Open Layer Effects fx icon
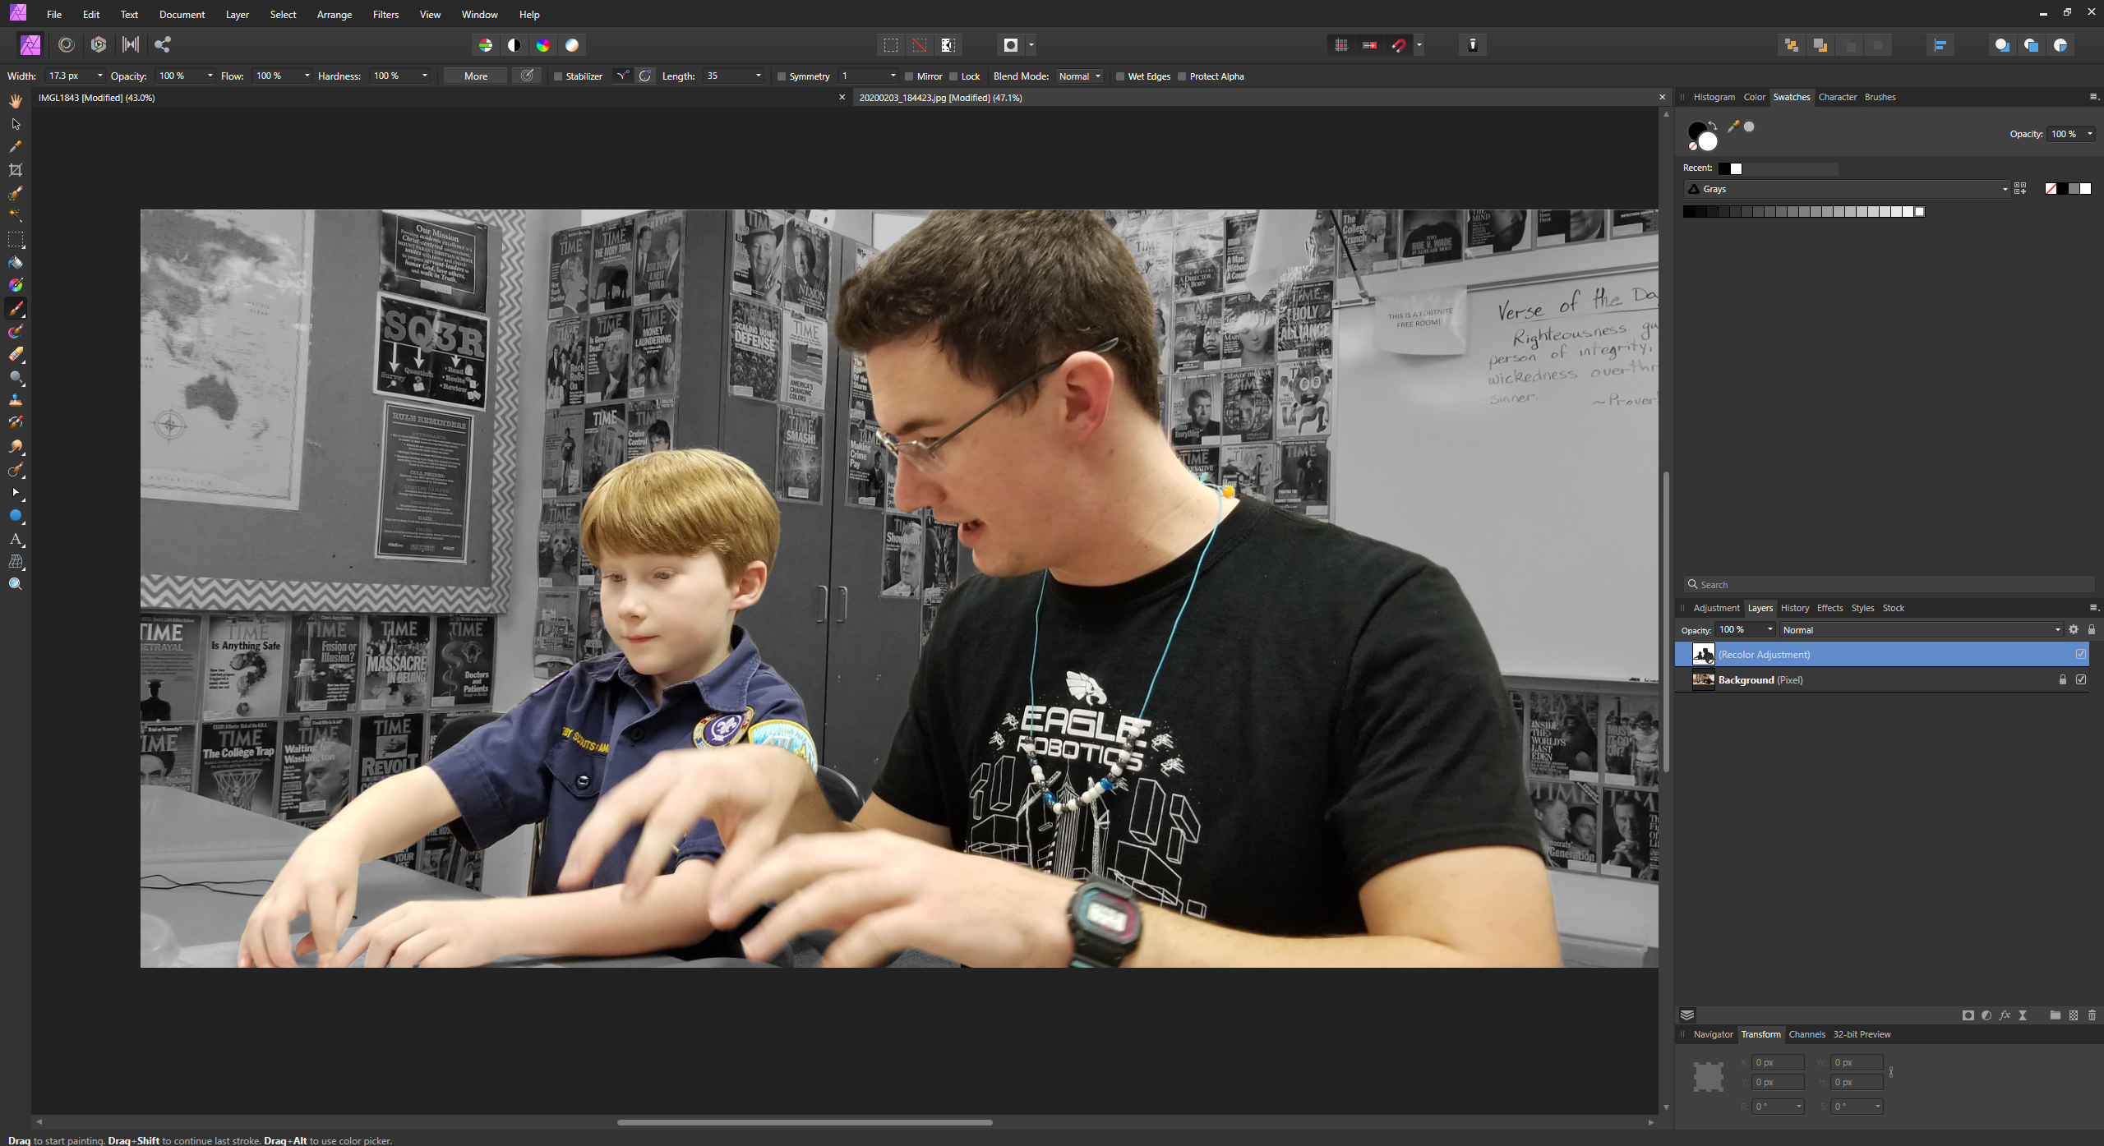This screenshot has height=1146, width=2104. point(2005,1015)
